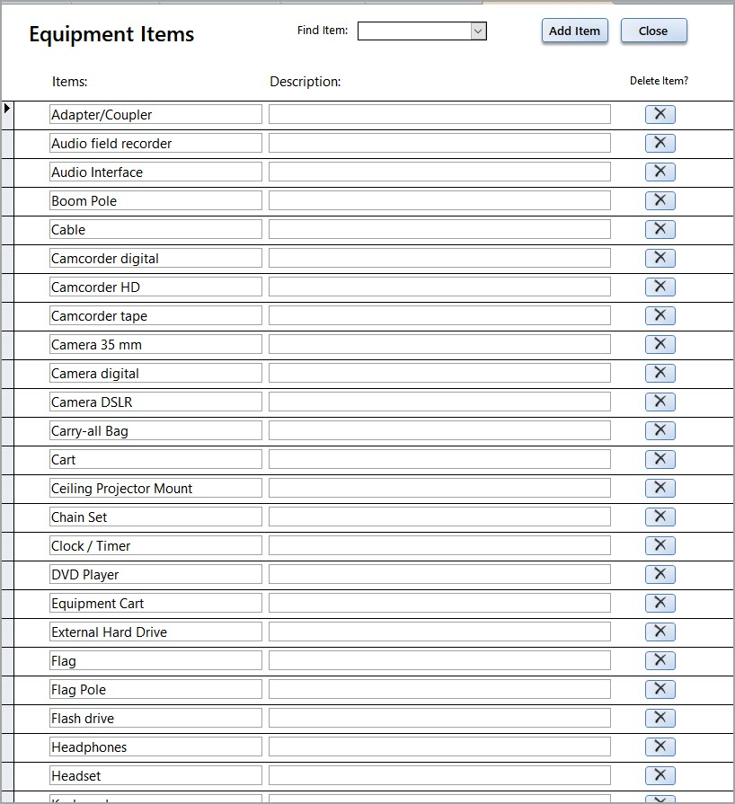Remove the External Hard Drive item

pos(660,632)
